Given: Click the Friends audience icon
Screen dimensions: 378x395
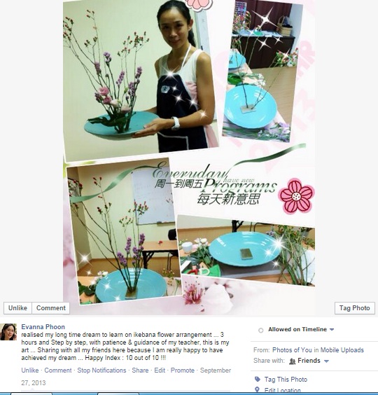Looking at the screenshot, I should tap(292, 361).
